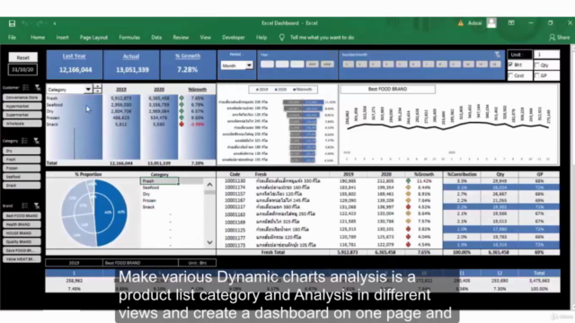Clear the filter on the Category slicer
This screenshot has height=323, width=575.
pyautogui.click(x=36, y=141)
